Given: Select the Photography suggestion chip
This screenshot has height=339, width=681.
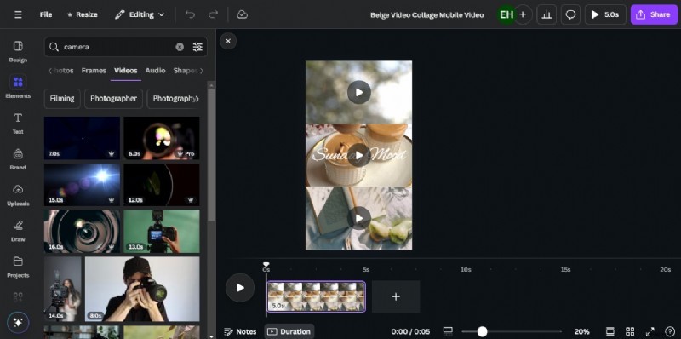Looking at the screenshot, I should (174, 99).
